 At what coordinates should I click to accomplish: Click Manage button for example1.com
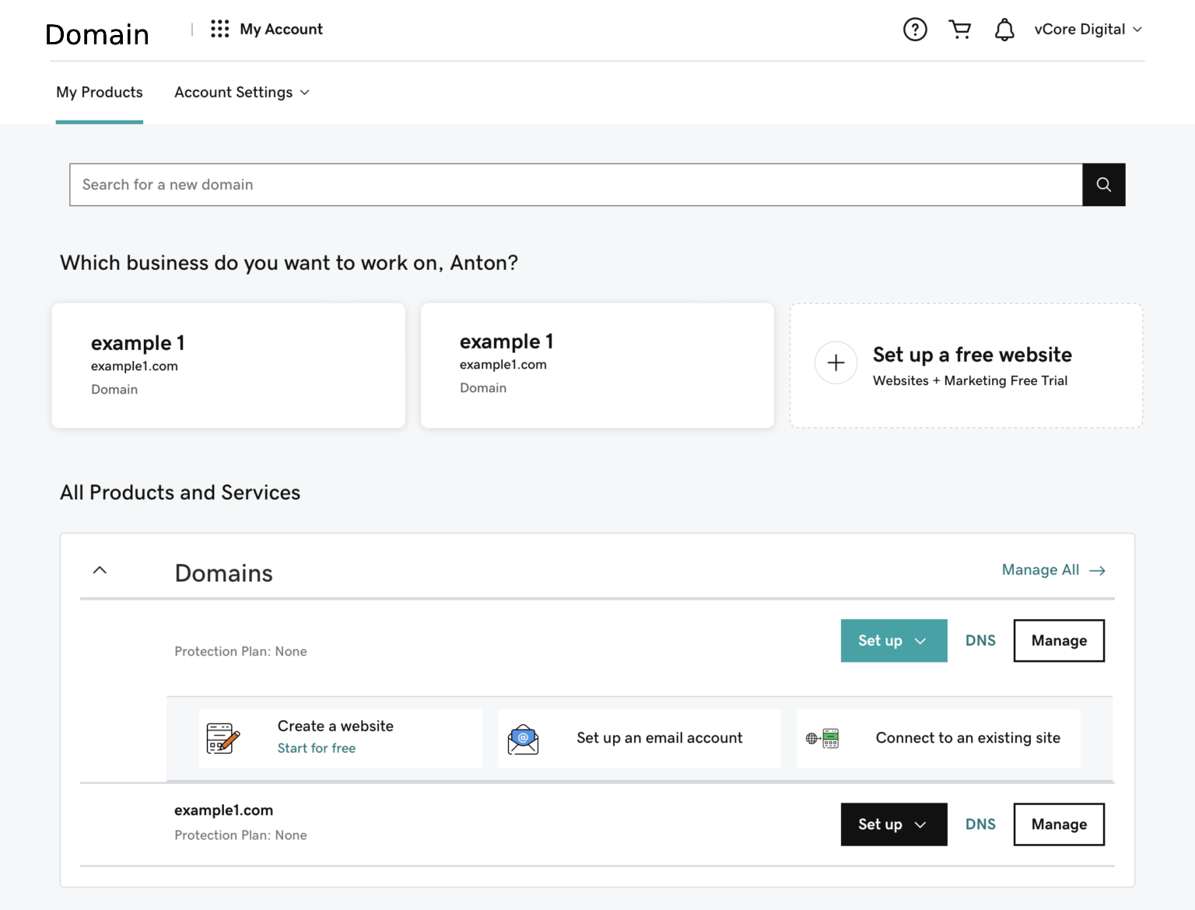coord(1058,824)
